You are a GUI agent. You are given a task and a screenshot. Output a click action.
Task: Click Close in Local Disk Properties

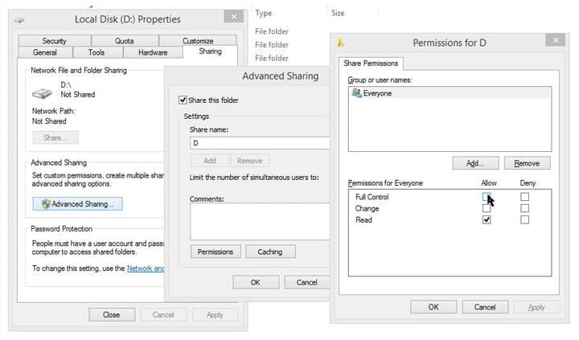coord(112,315)
